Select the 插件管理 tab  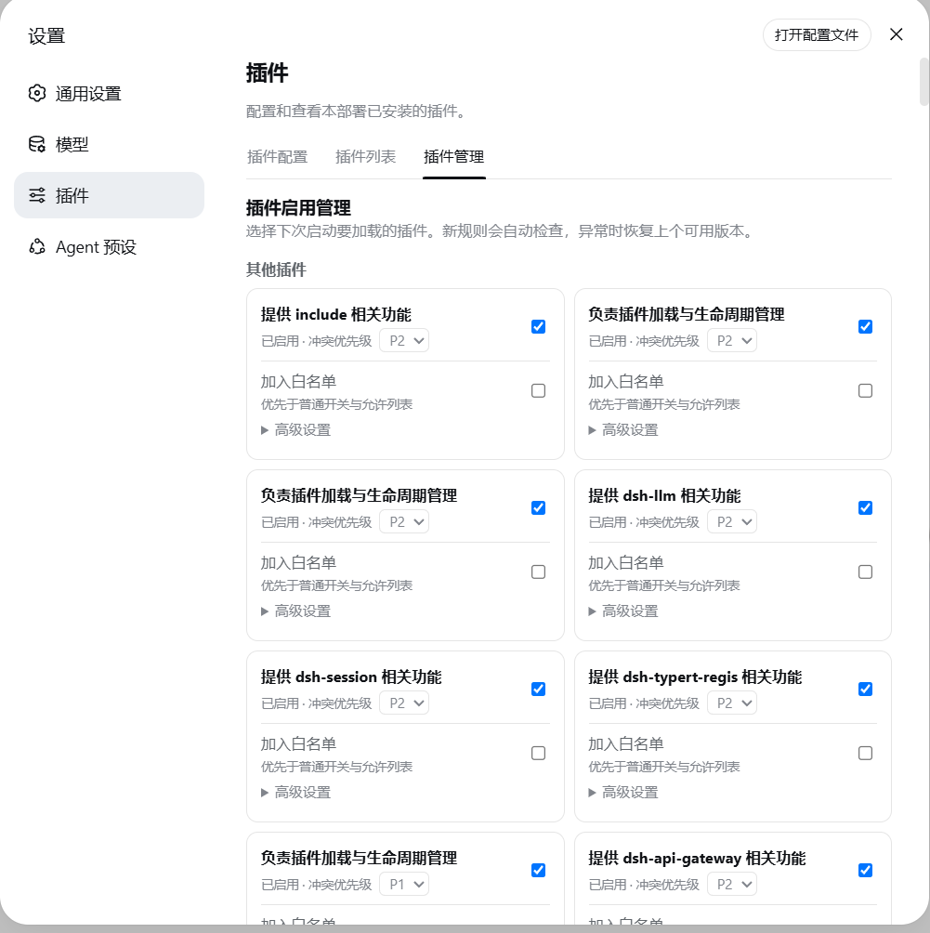454,157
